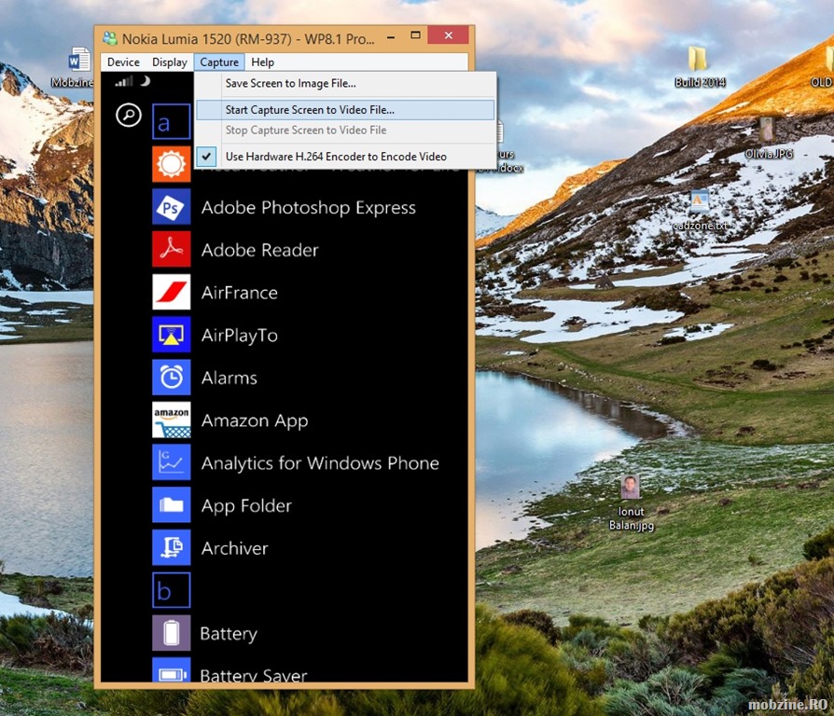The width and height of the screenshot is (834, 716).
Task: Open Analytics for Windows Phone label
Action: (320, 463)
